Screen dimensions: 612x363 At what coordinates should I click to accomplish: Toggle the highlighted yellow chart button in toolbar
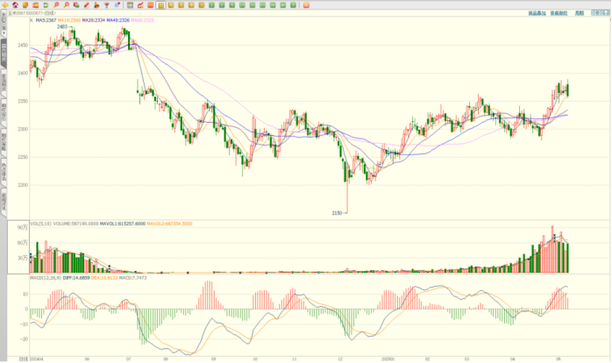pos(161,4)
